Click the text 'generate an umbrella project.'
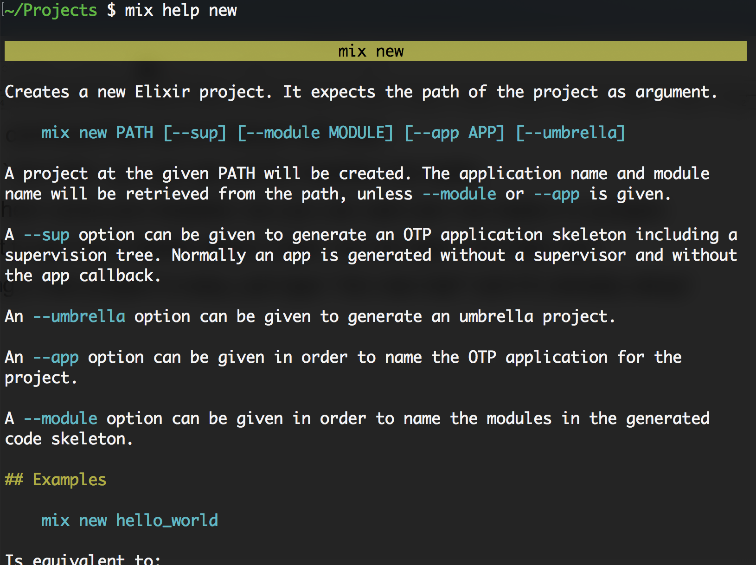Viewport: 756px width, 565px height. pyautogui.click(x=481, y=316)
